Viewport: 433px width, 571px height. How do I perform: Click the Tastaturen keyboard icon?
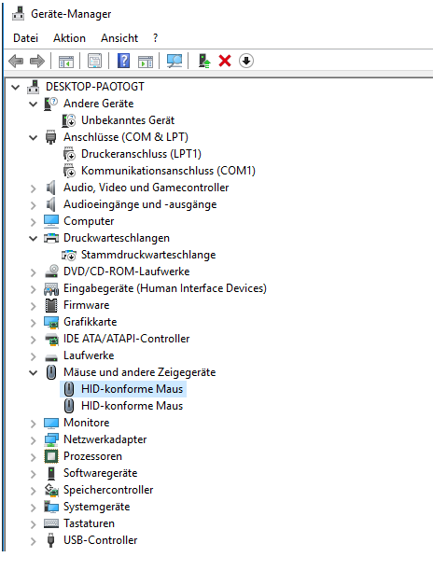(51, 523)
